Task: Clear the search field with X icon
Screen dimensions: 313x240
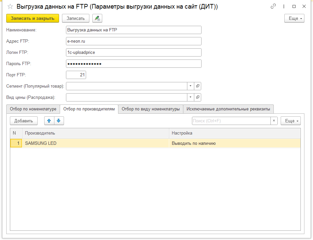Action: 274,121
